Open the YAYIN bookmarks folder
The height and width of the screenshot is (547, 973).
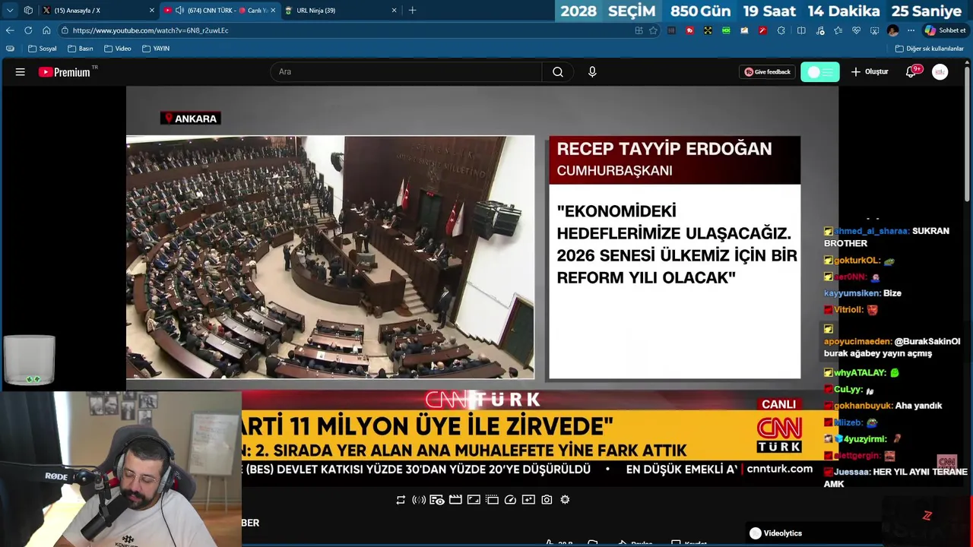click(156, 49)
